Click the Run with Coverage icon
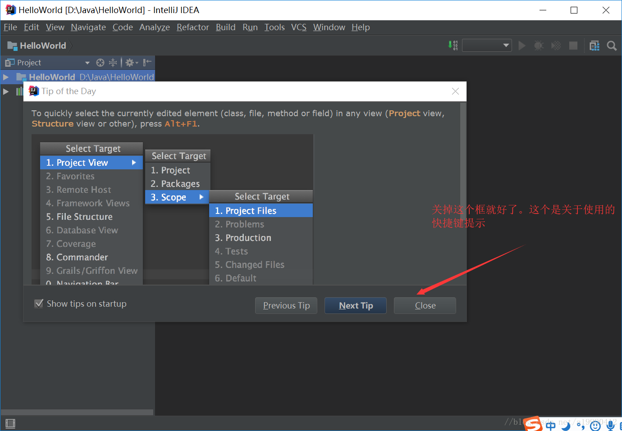Image resolution: width=622 pixels, height=431 pixels. click(556, 45)
